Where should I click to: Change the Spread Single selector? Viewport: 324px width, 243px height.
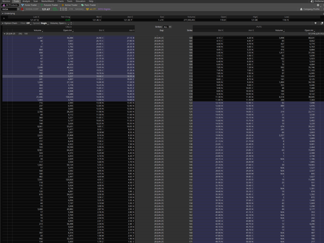click(x=44, y=23)
